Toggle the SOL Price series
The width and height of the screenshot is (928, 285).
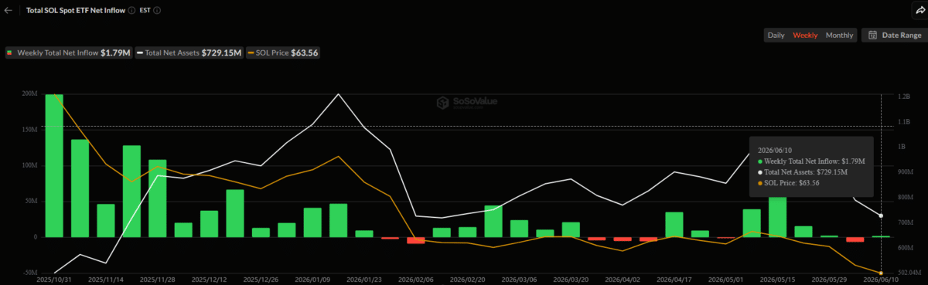point(282,53)
